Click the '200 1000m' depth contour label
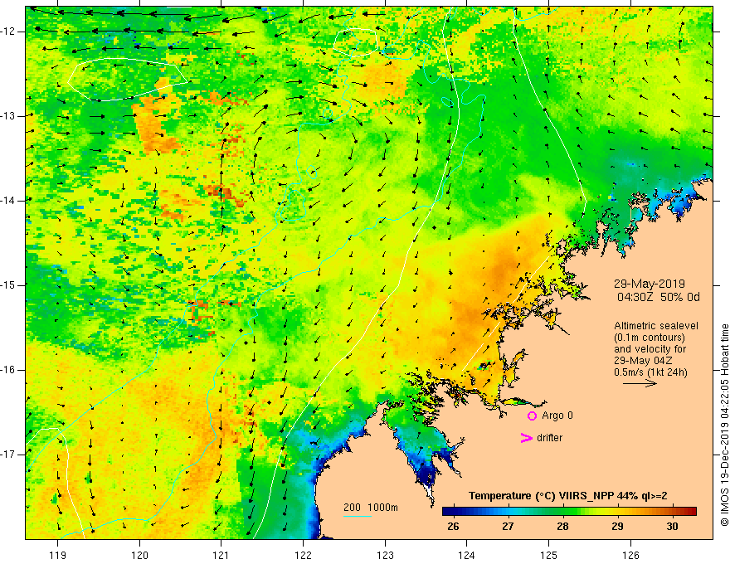 pyautogui.click(x=371, y=508)
